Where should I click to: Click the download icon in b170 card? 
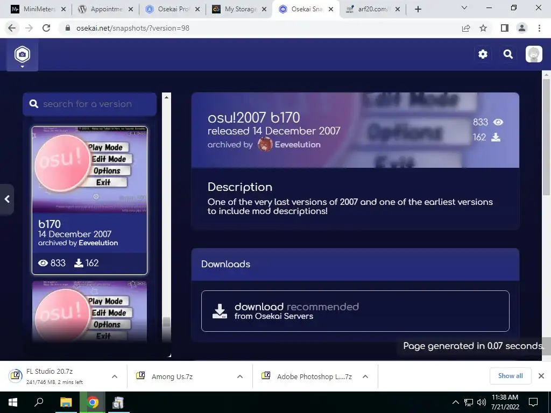[79, 263]
